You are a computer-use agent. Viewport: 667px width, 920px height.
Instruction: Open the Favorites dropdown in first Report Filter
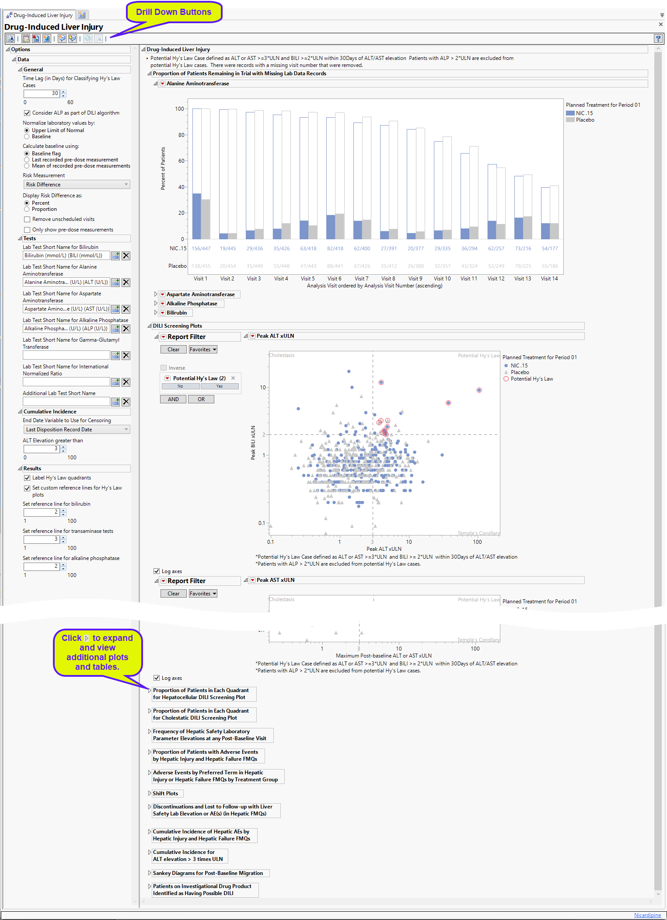coord(203,350)
